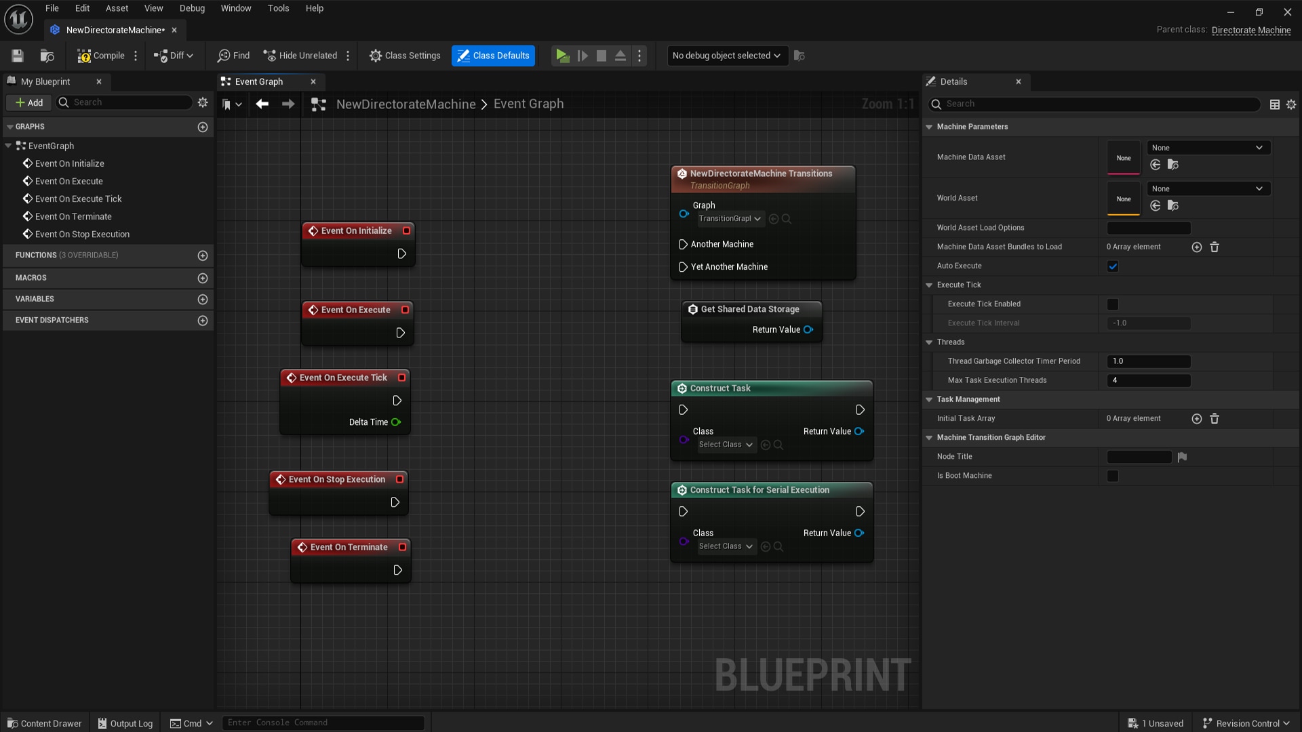
Task: Click the Save asset icon
Action: coord(17,56)
